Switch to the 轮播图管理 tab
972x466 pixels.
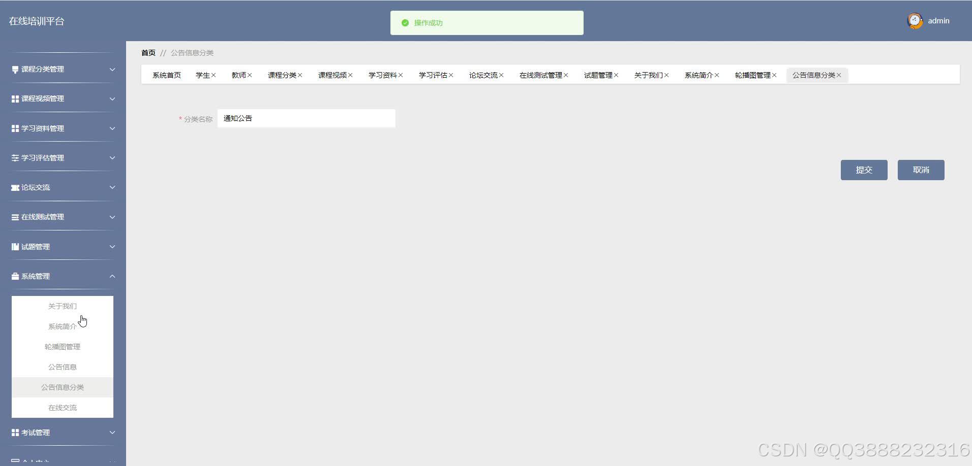tap(753, 75)
